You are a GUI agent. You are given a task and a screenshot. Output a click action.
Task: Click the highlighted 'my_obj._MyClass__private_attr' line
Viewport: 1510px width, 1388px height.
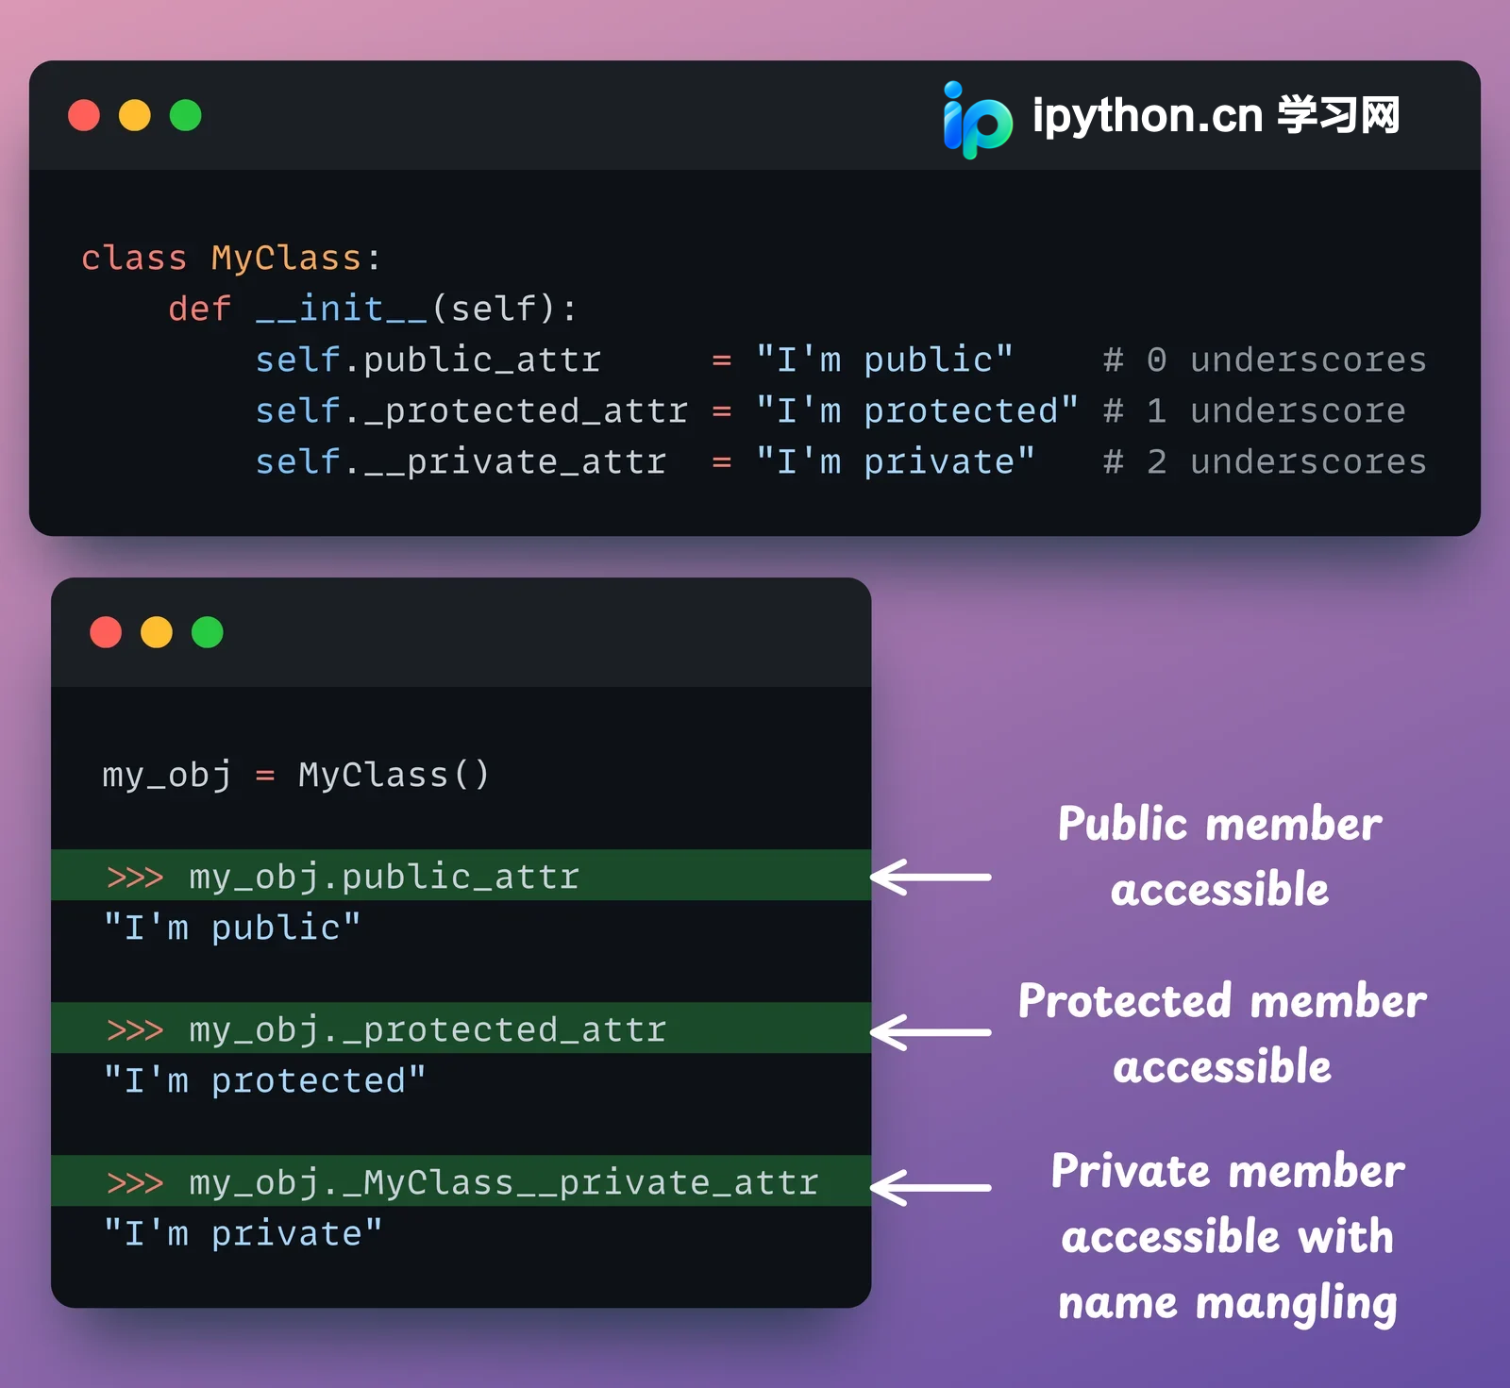[461, 1181]
